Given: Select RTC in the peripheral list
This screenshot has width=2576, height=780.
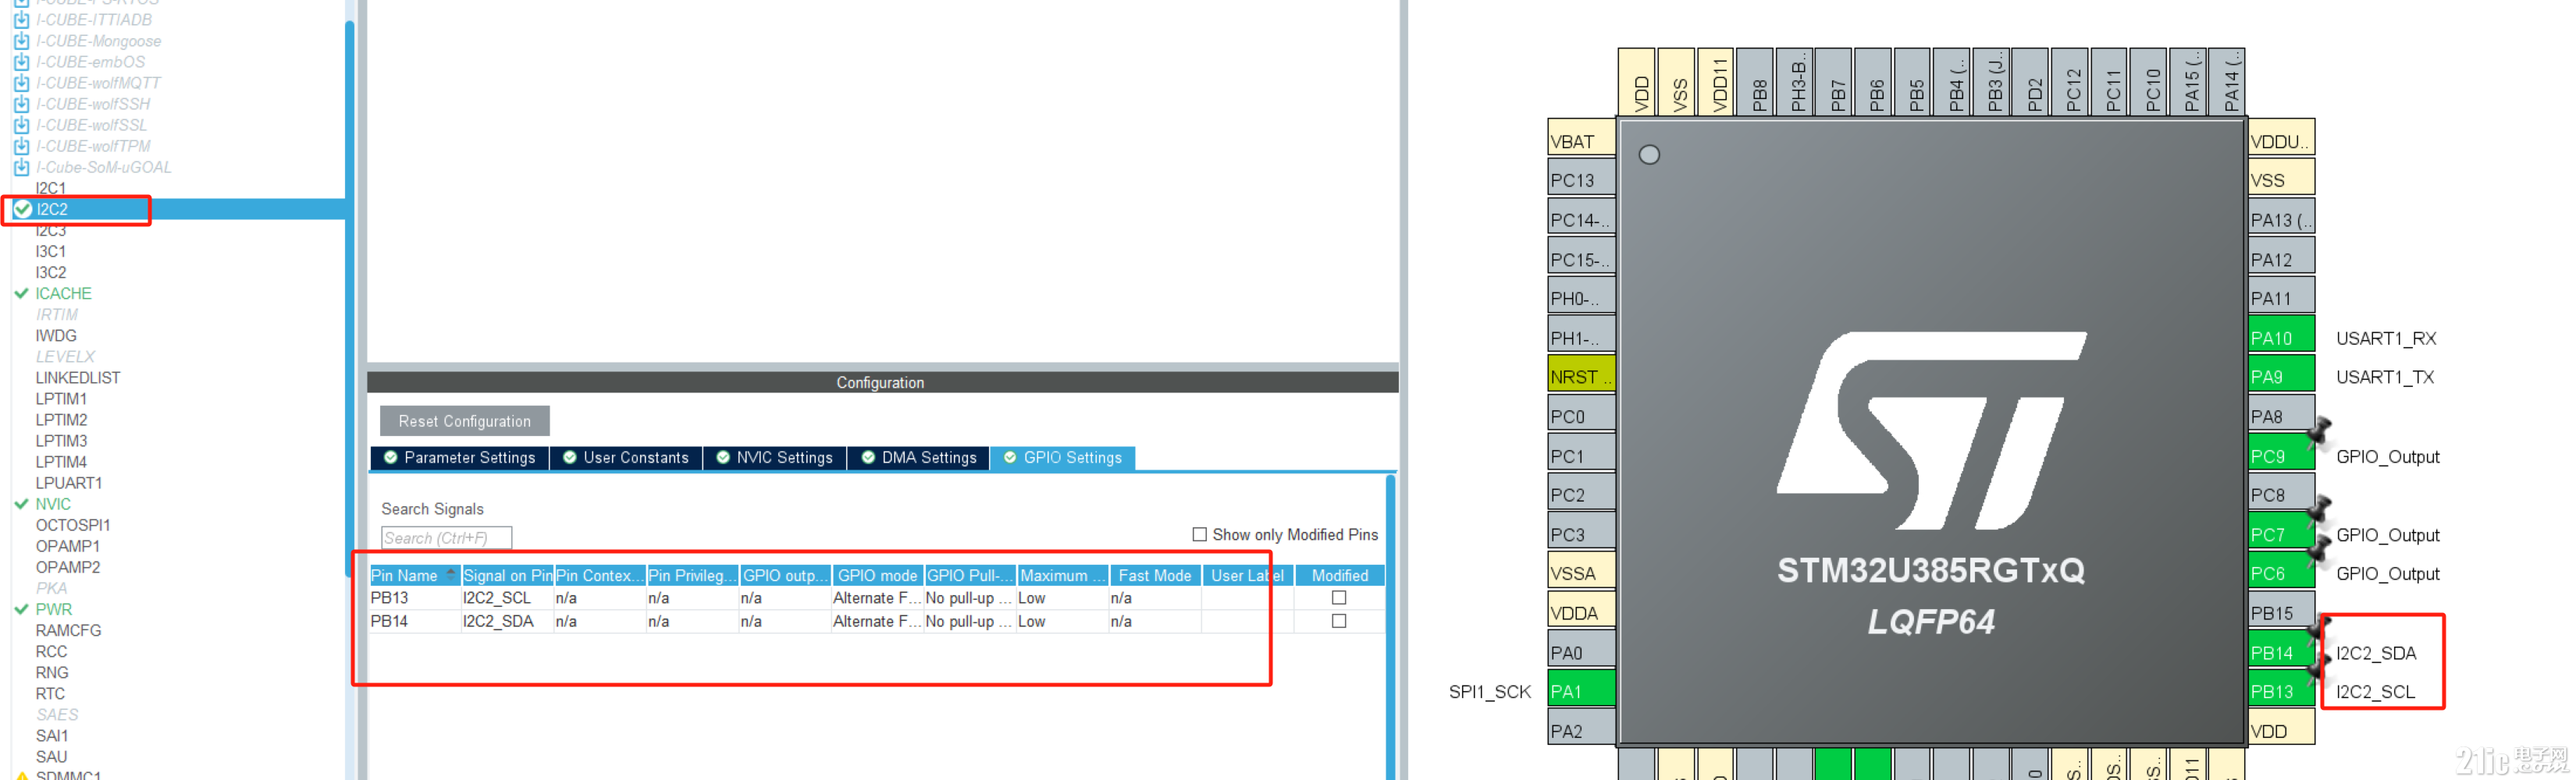Looking at the screenshot, I should pos(50,693).
